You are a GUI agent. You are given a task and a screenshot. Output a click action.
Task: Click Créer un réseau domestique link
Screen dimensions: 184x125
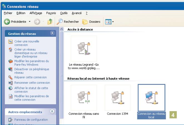click(31, 53)
